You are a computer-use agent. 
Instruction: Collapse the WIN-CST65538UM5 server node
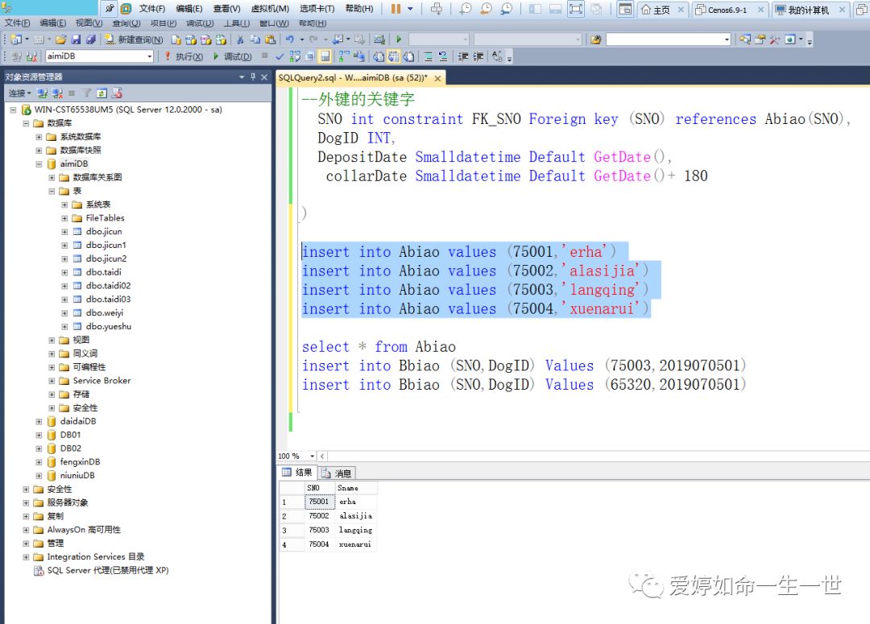point(13,110)
